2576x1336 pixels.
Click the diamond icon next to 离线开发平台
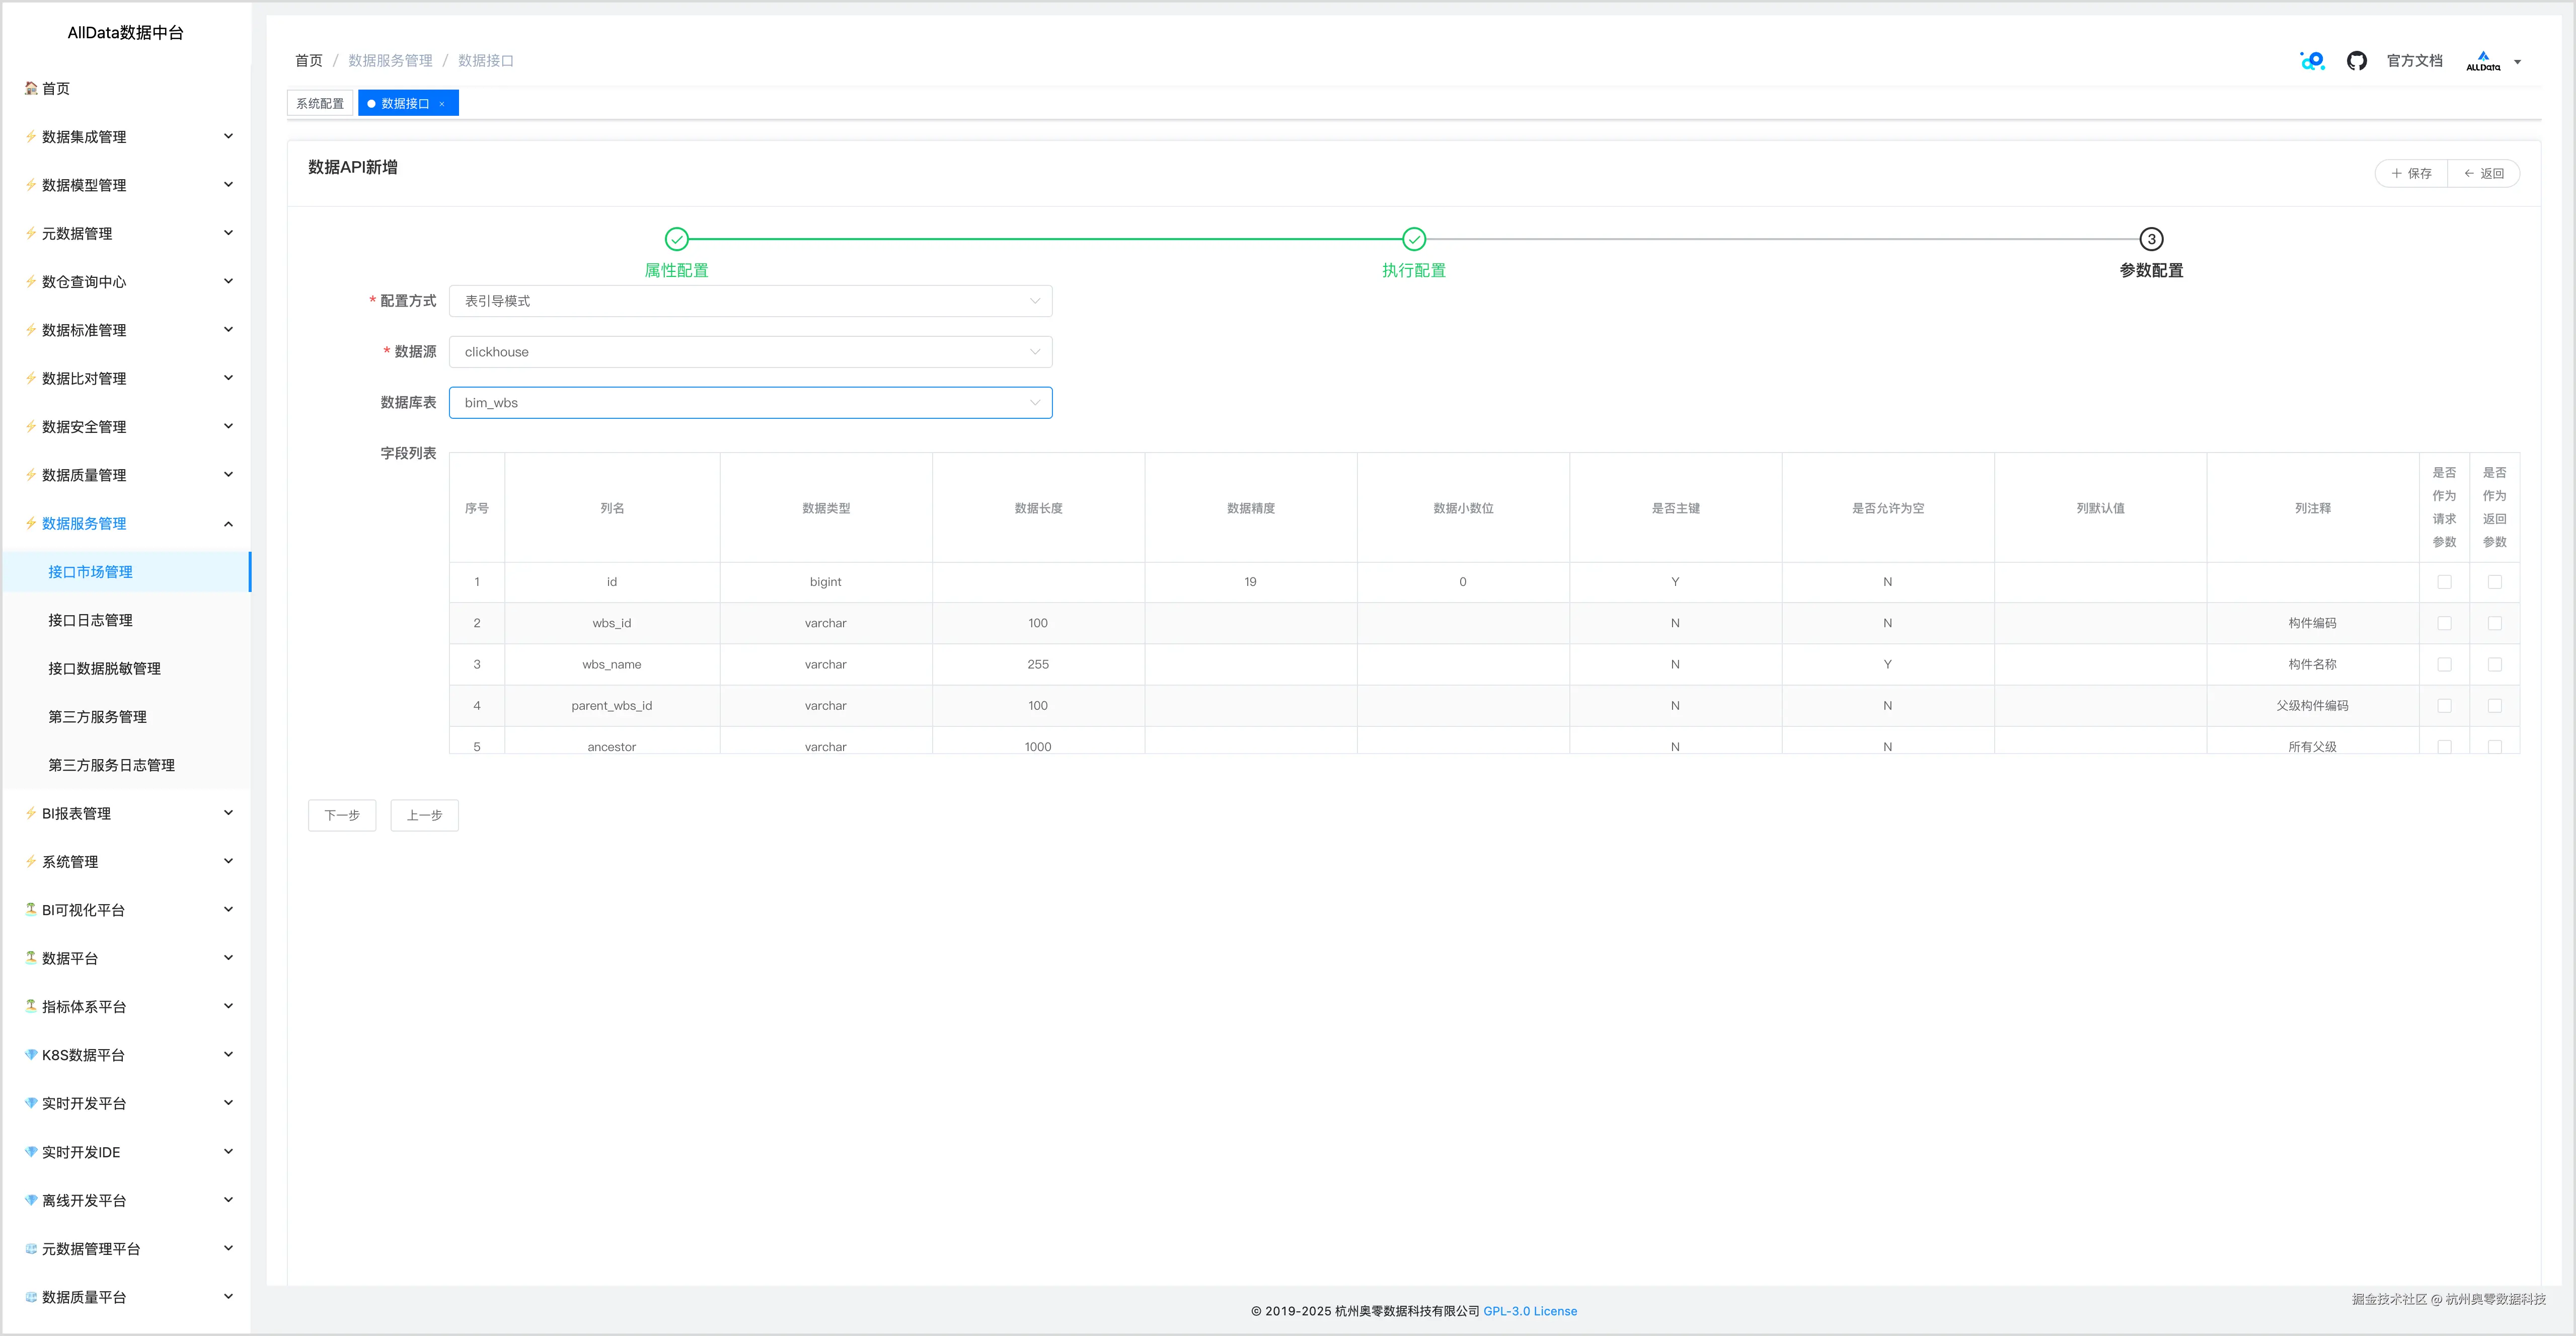point(31,1200)
